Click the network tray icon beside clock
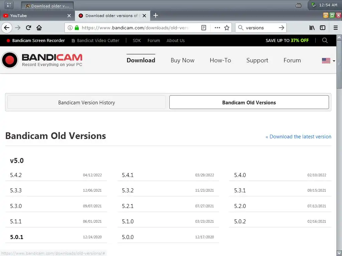The width and height of the screenshot is (342, 256). point(314,5)
